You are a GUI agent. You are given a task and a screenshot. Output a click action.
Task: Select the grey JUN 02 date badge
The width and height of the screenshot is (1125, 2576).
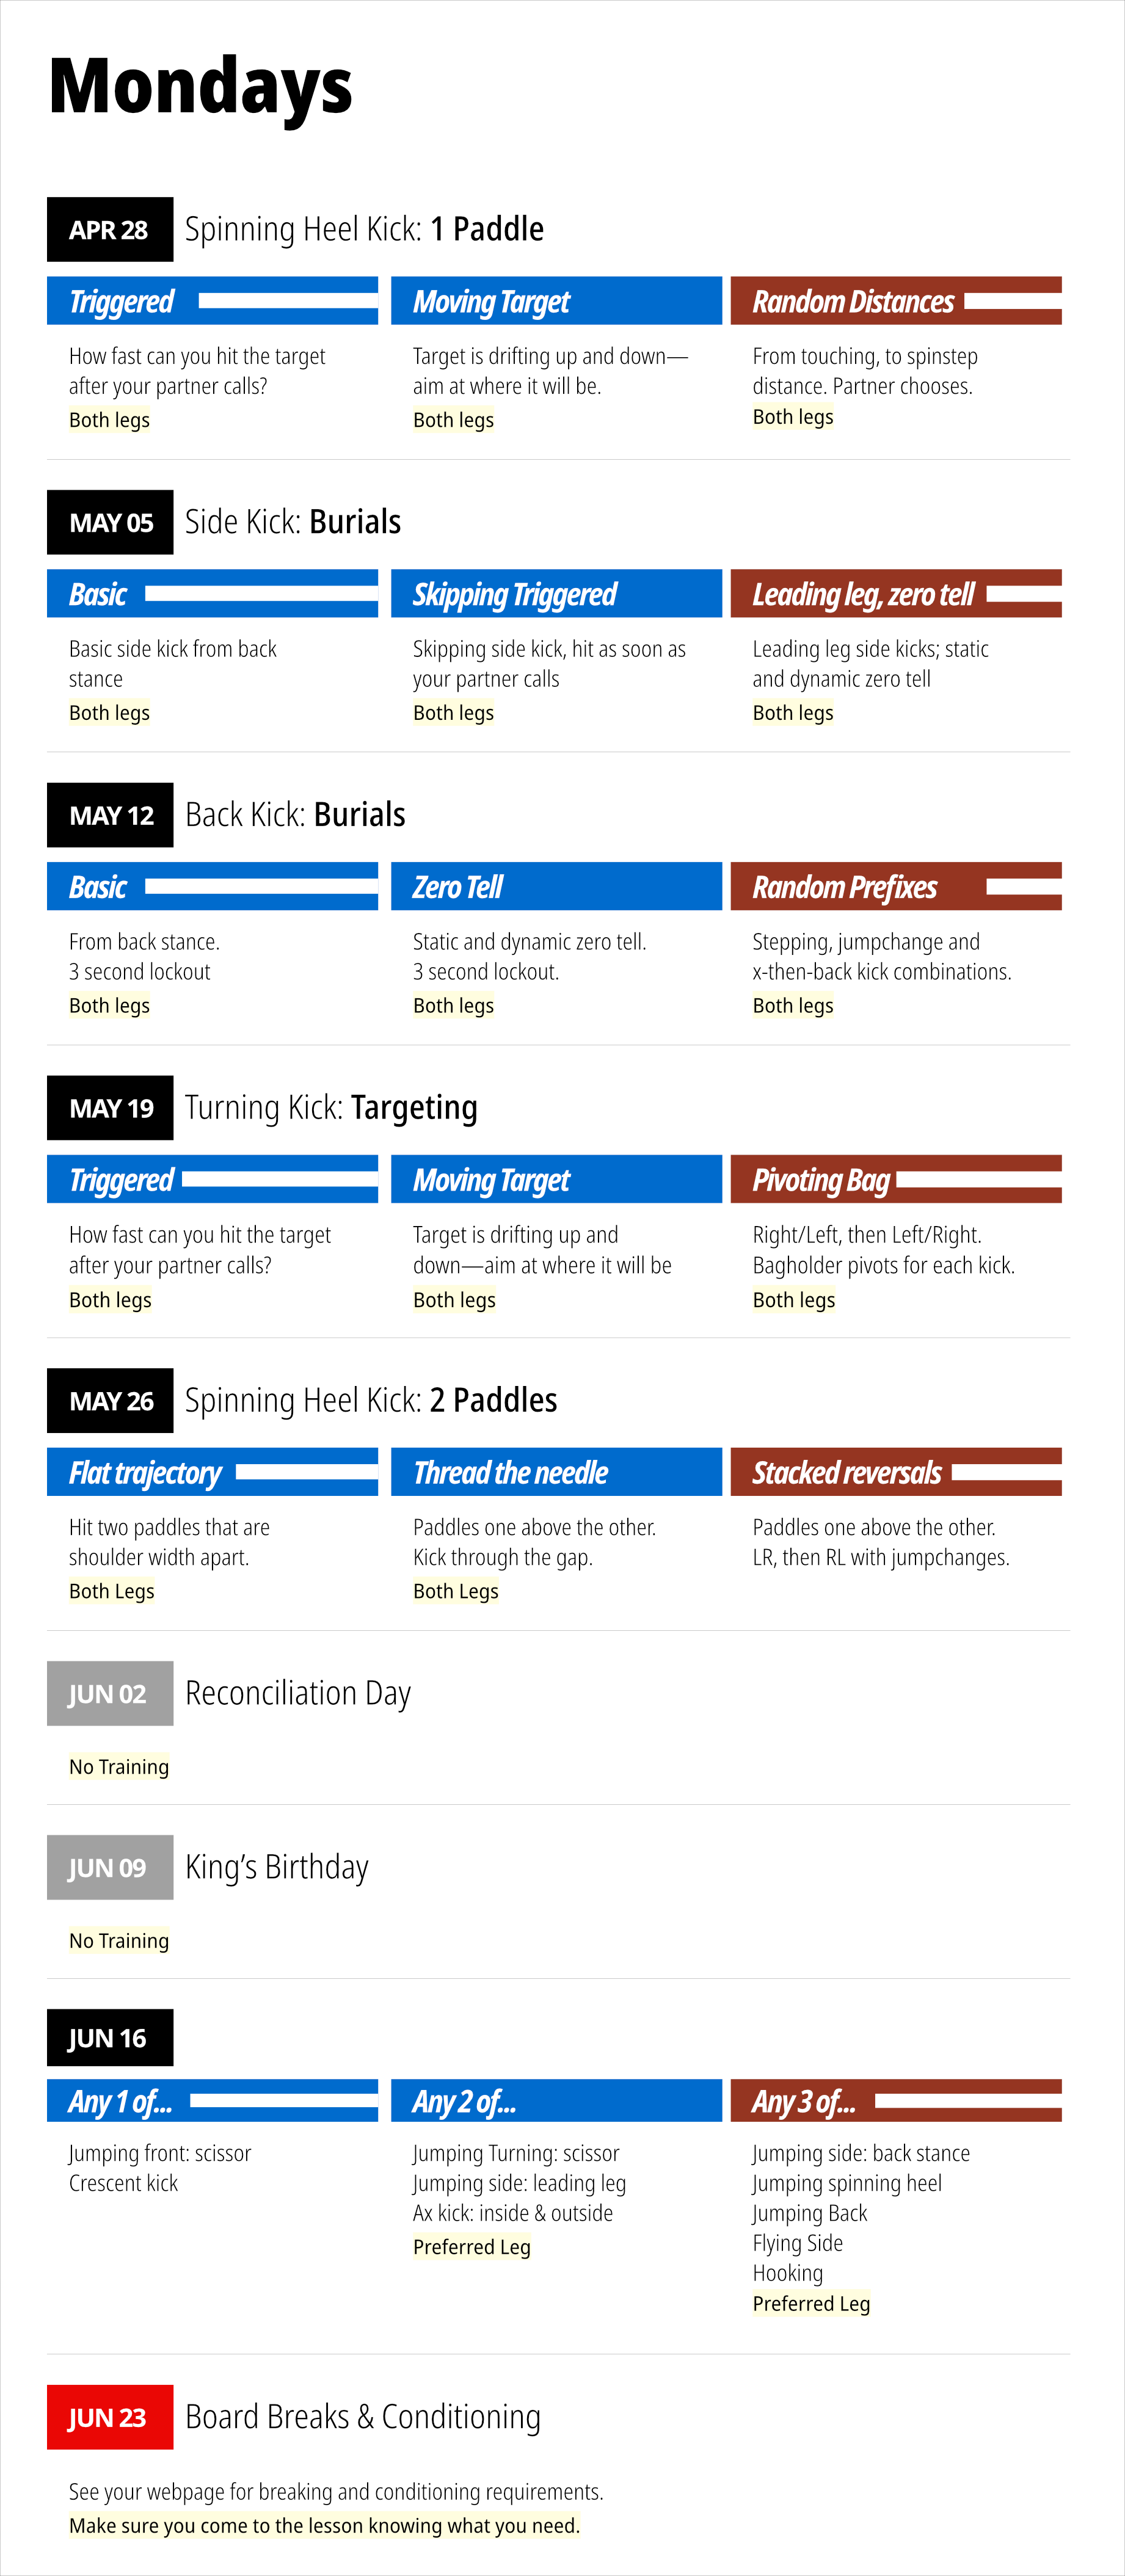[x=109, y=1694]
